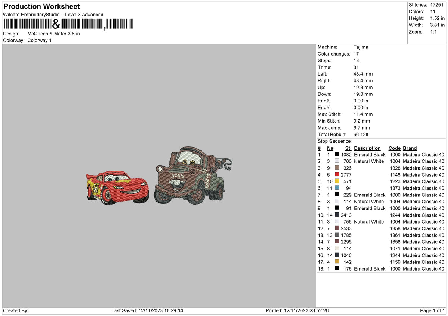Click the red swatch beside stitch count 2777
The image size is (448, 316).
pyautogui.click(x=337, y=175)
